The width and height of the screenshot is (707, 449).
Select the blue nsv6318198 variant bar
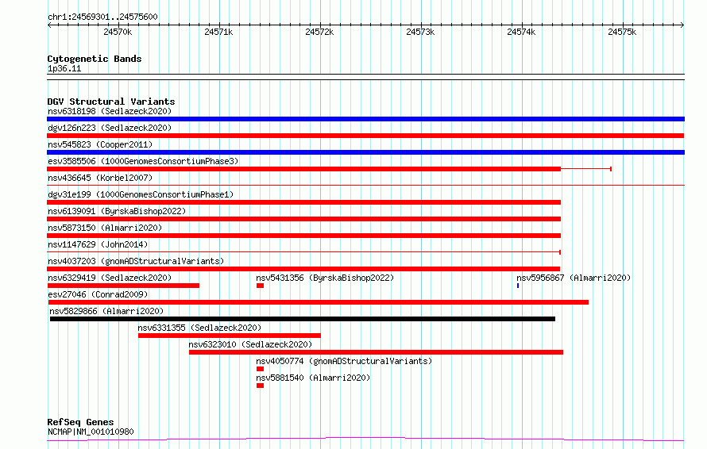pos(365,119)
